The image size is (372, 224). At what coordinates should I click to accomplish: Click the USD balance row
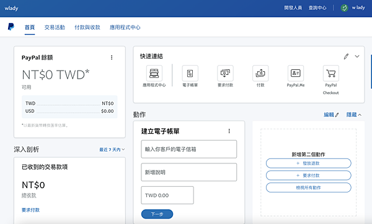[69, 111]
